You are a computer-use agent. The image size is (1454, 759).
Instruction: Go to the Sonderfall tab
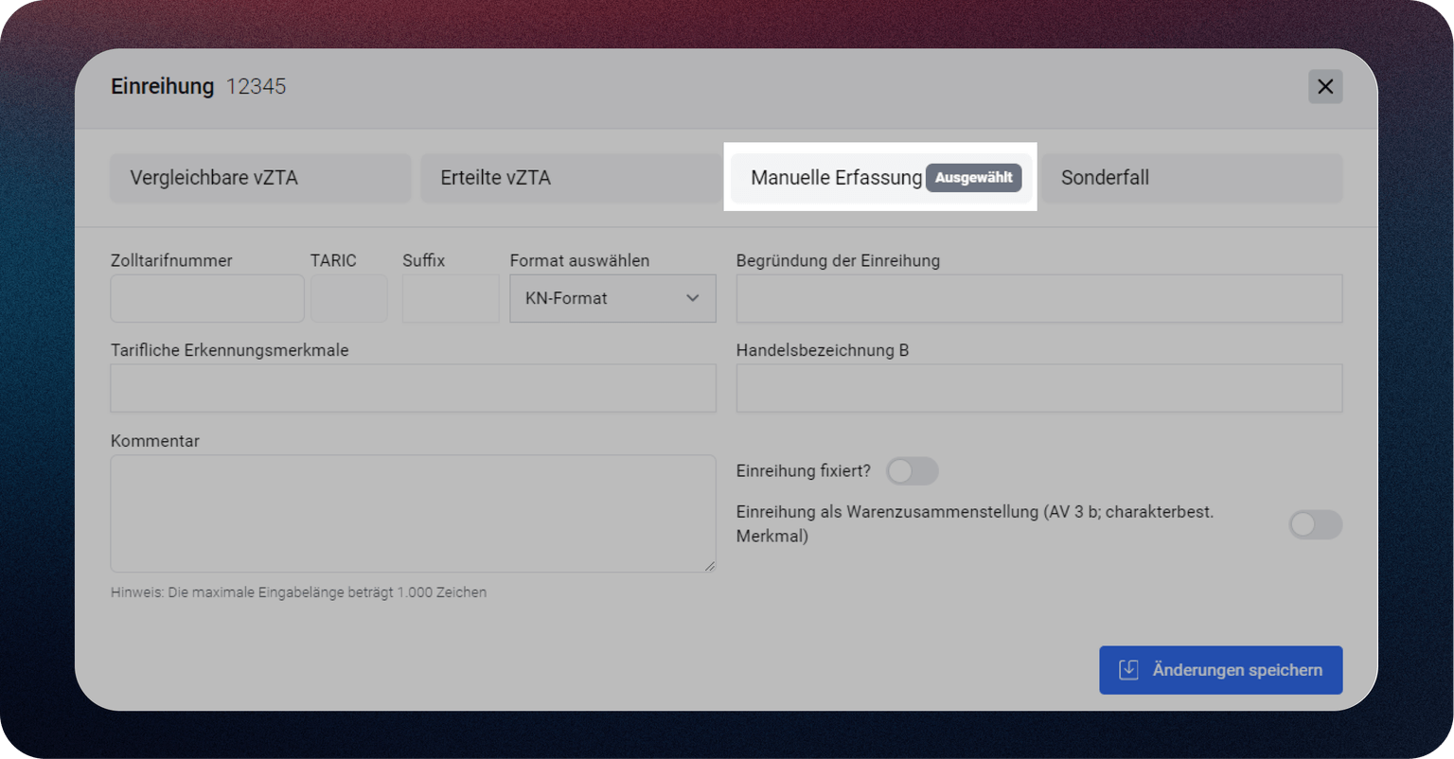[1191, 178]
